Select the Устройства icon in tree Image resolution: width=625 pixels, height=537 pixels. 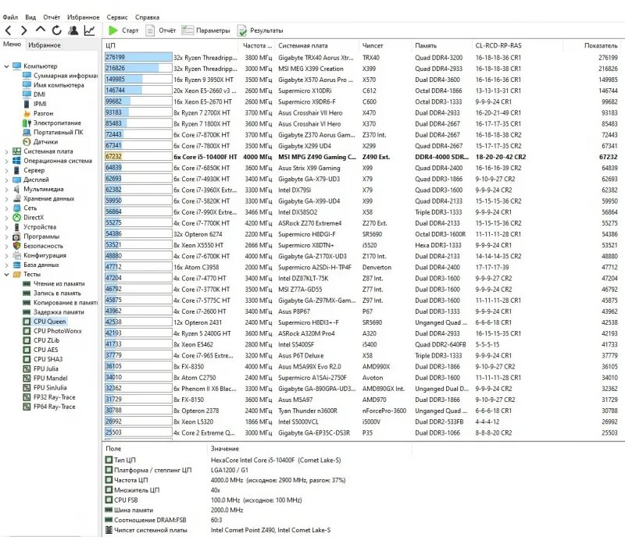click(16, 227)
